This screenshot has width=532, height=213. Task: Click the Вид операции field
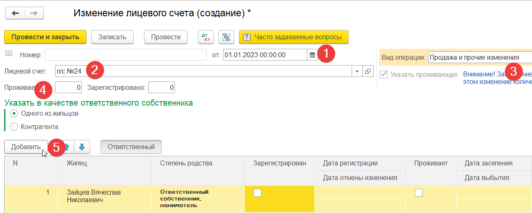480,57
